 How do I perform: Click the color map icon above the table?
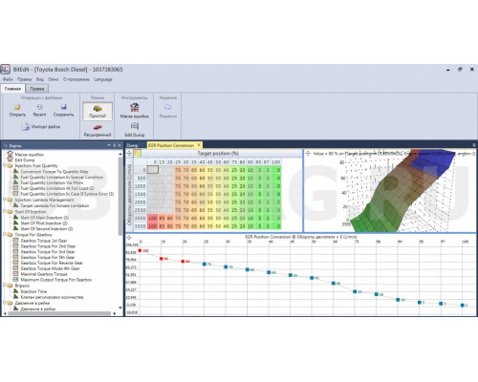(138, 154)
